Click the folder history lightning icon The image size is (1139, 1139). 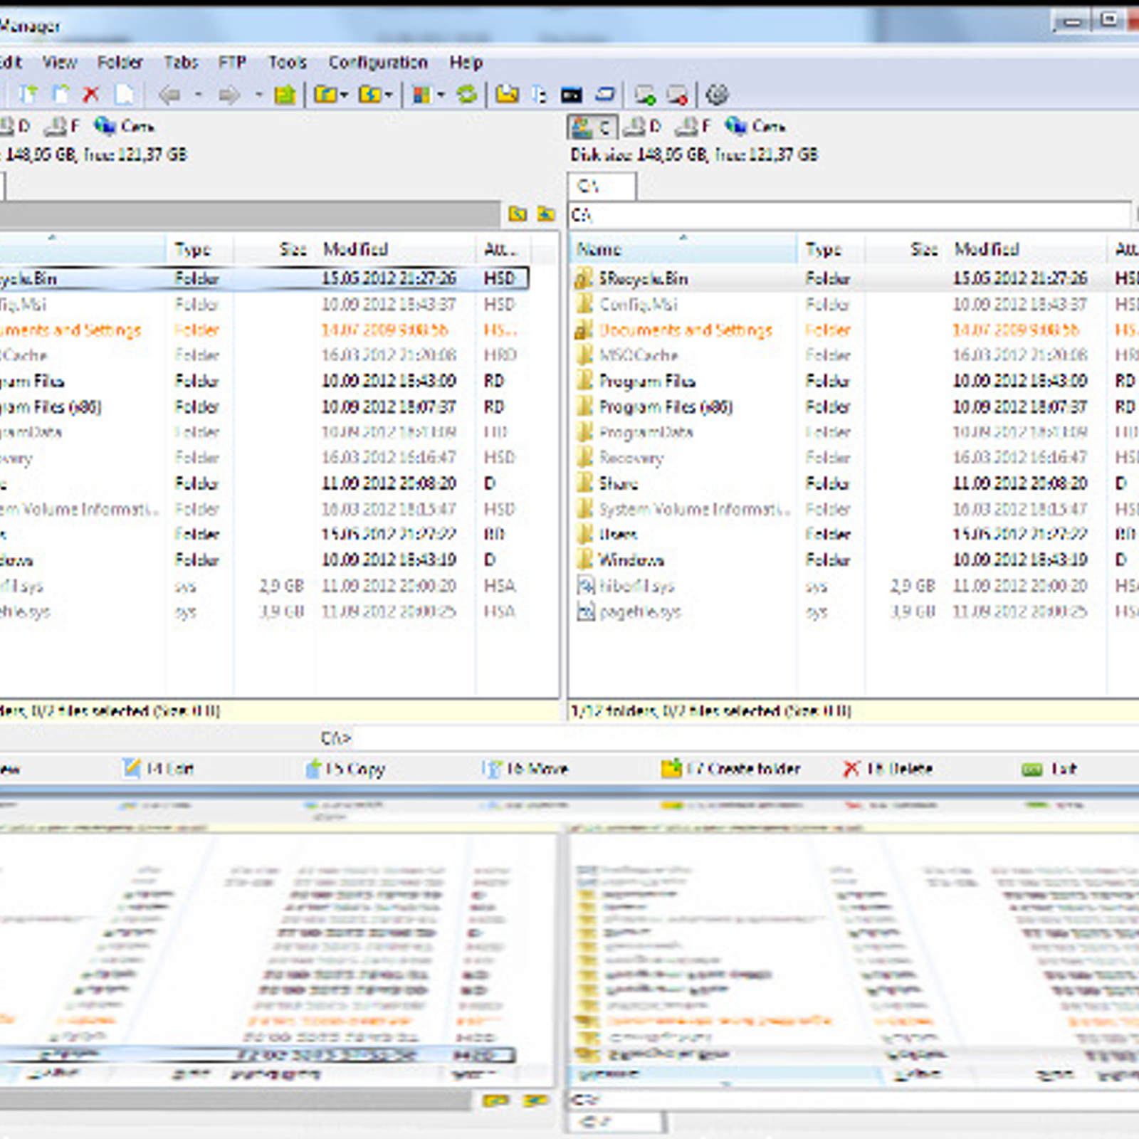[x=369, y=94]
